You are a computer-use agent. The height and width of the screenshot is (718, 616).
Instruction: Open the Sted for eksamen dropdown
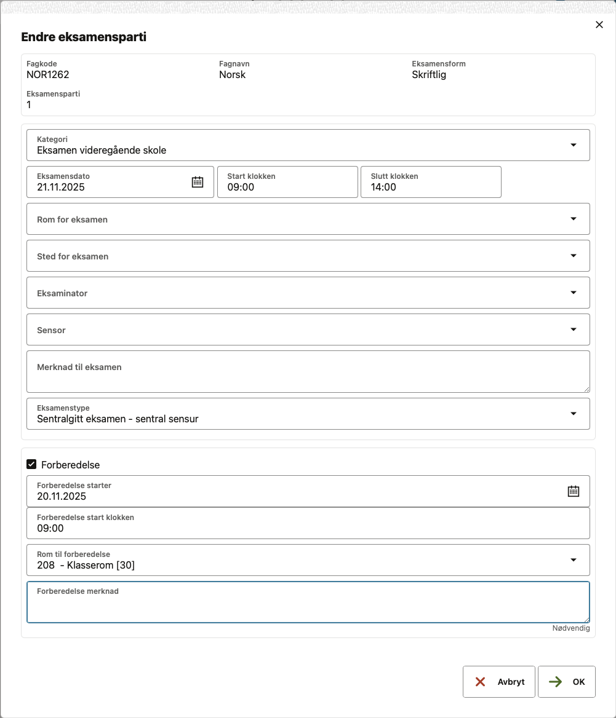[x=573, y=256]
